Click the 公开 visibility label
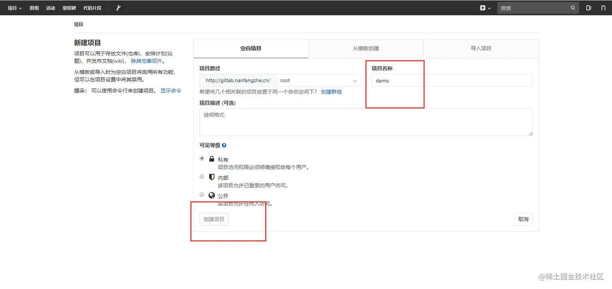The image size is (612, 289). click(x=223, y=196)
